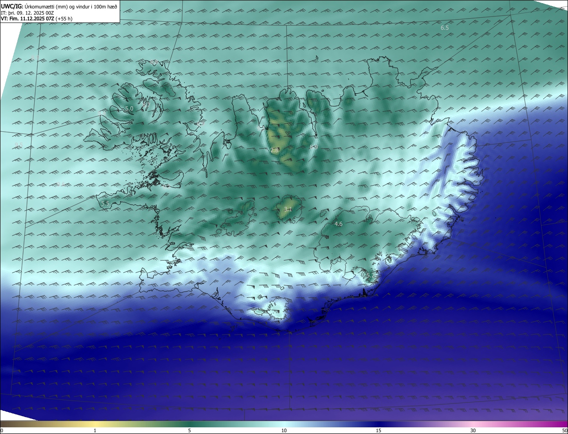
Task: Click the 5 tick on the colour scale
Action: pos(189,430)
